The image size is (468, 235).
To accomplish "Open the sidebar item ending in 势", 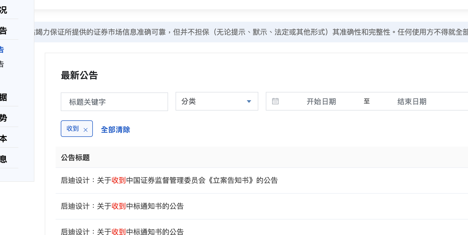I will point(4,118).
